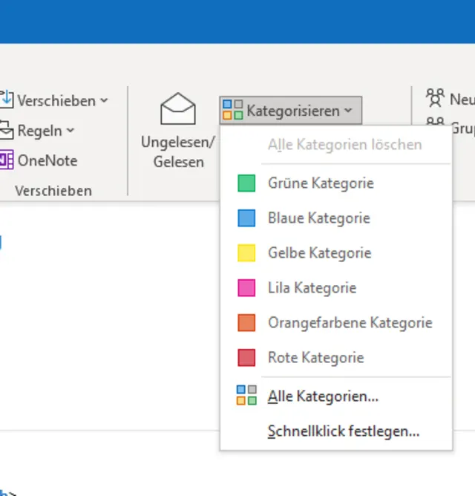Open Alle Kategorien dialog
475x496 pixels.
tap(323, 397)
